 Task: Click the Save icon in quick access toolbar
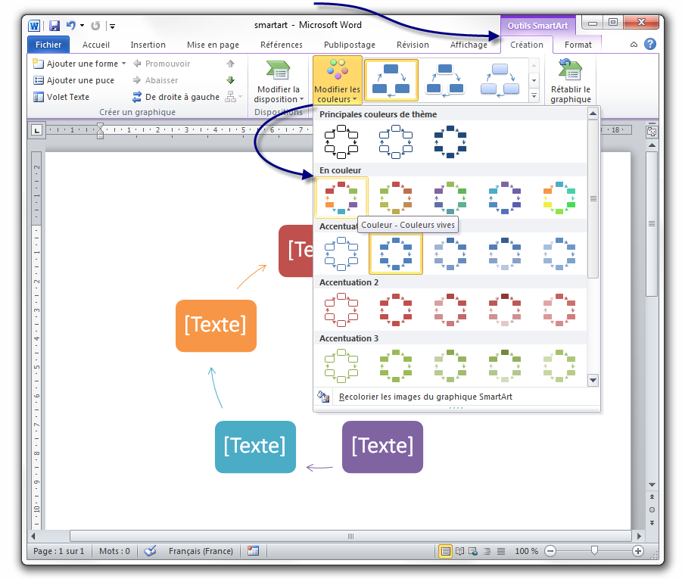(x=54, y=26)
